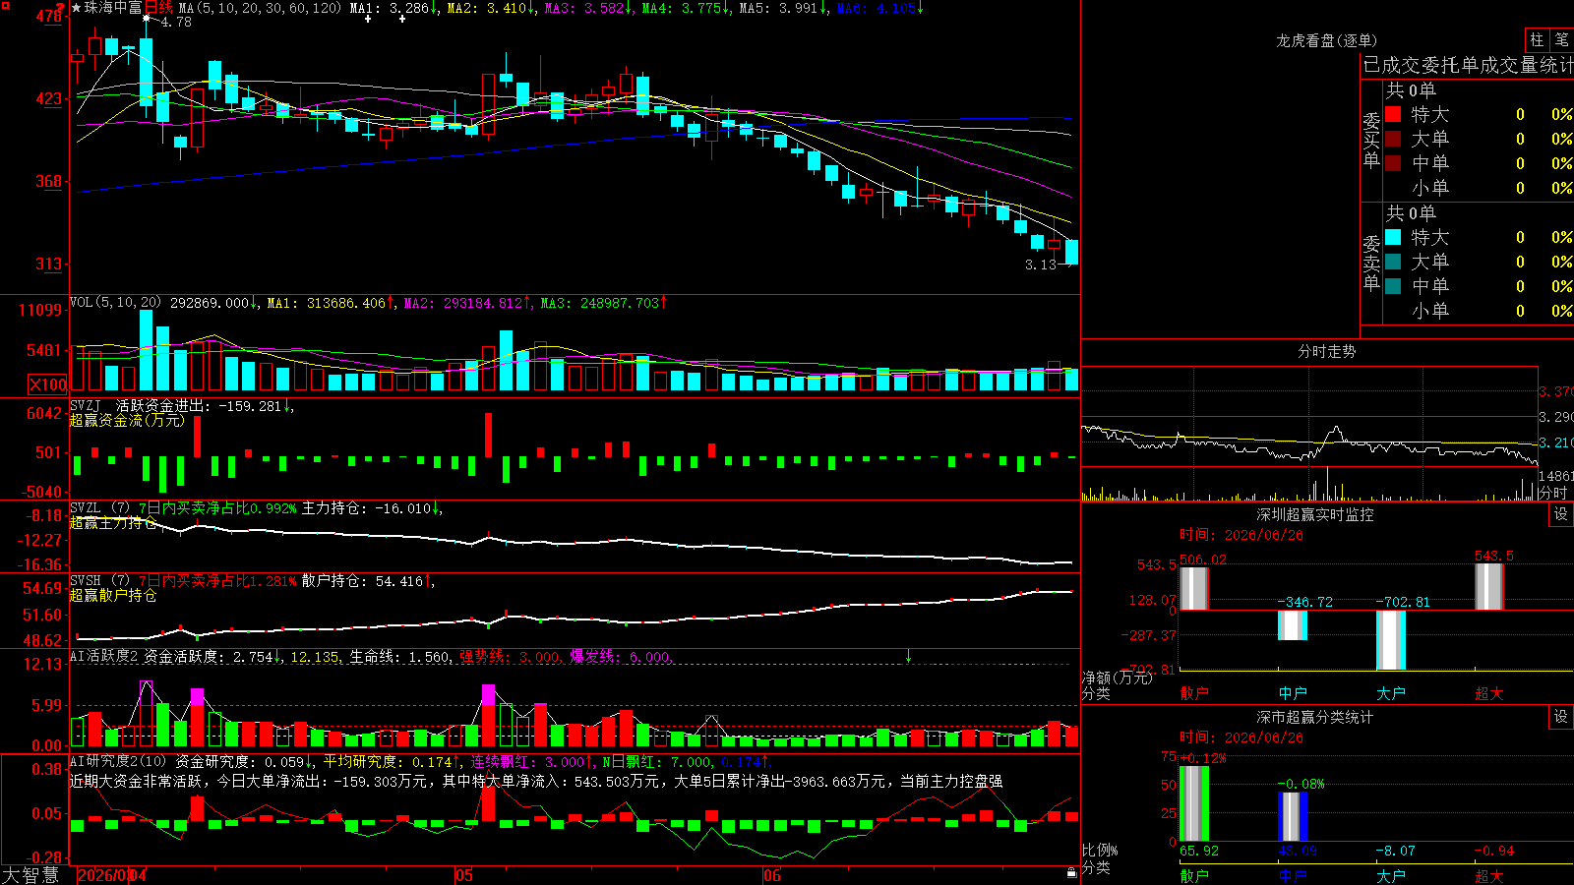Click the ×100 volume multiplier box

[48, 384]
